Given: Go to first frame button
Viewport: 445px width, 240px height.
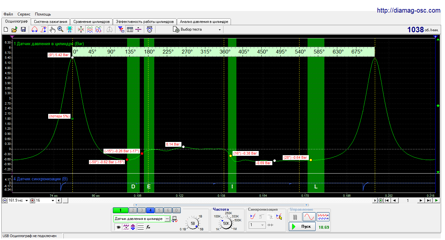Looking at the screenshot, I should pos(387,200).
